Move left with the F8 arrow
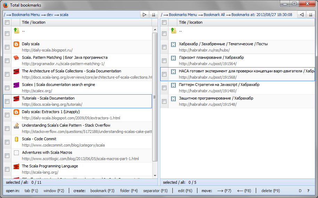This screenshot has width=318, height=198. [x=244, y=191]
